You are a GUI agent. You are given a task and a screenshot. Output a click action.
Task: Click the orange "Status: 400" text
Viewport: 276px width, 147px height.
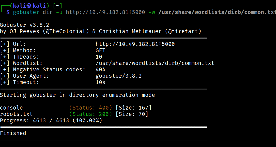tap(91, 108)
